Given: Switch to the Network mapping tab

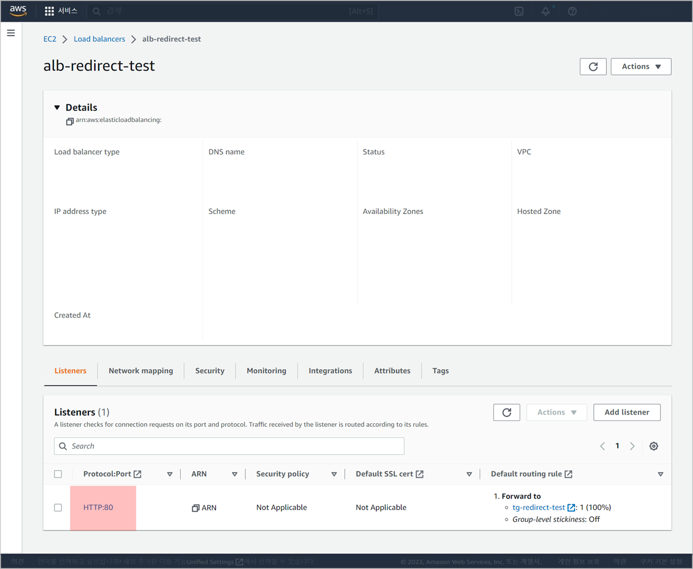Looking at the screenshot, I should click(x=141, y=371).
